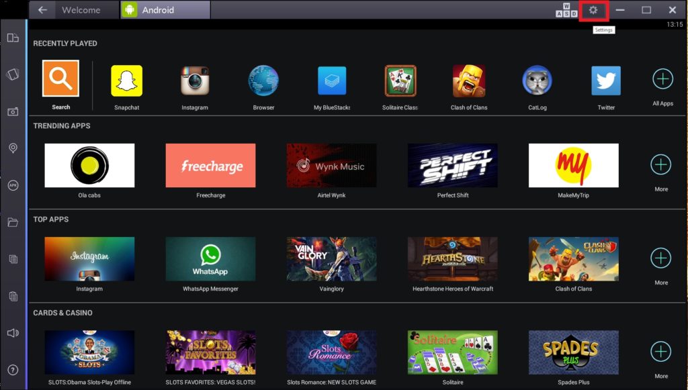
Task: Open Freecharge trending app tile
Action: [x=210, y=166]
